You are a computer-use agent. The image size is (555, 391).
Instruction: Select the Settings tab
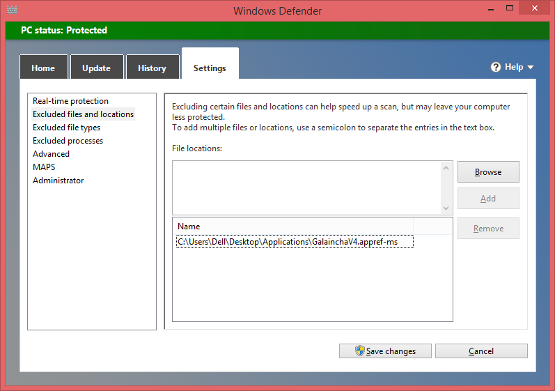[210, 68]
